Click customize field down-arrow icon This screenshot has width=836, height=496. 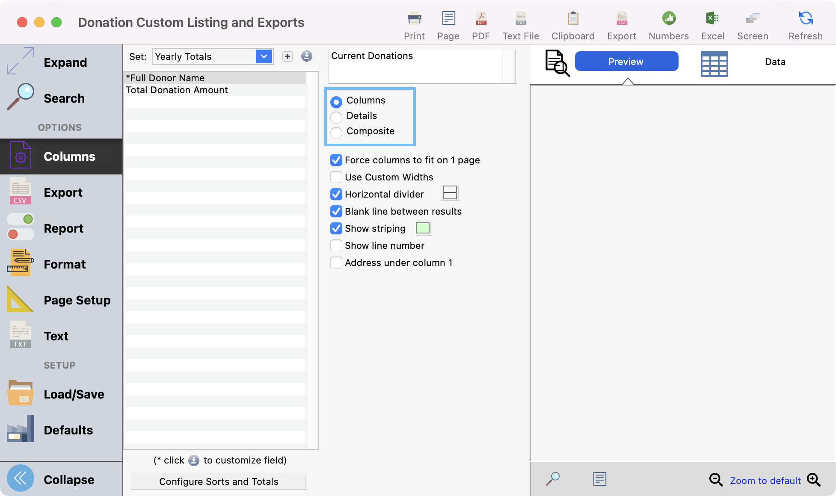(x=307, y=56)
